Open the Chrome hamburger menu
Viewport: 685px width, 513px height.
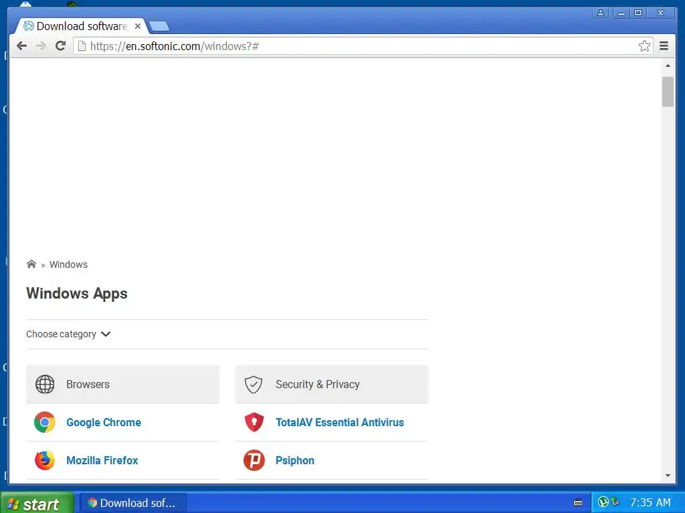click(x=664, y=46)
